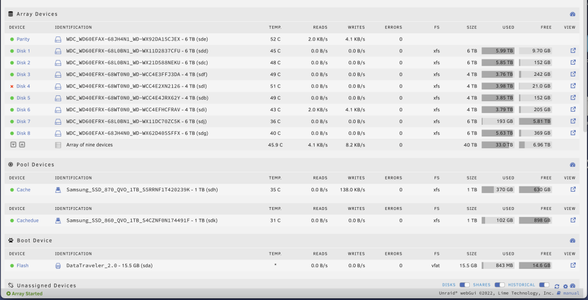Browse the Cachedue pool via view icon
The height and width of the screenshot is (300, 588).
tap(573, 220)
